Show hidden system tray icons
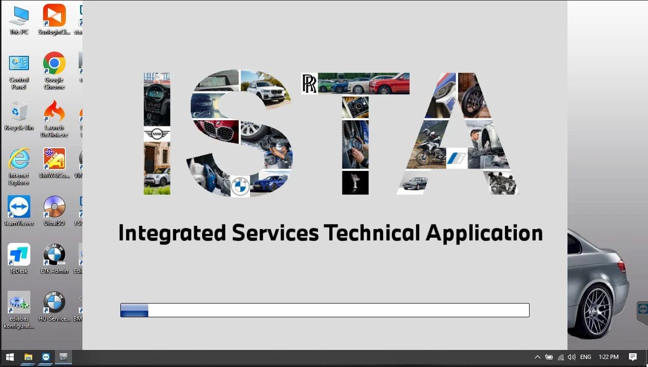 point(537,357)
